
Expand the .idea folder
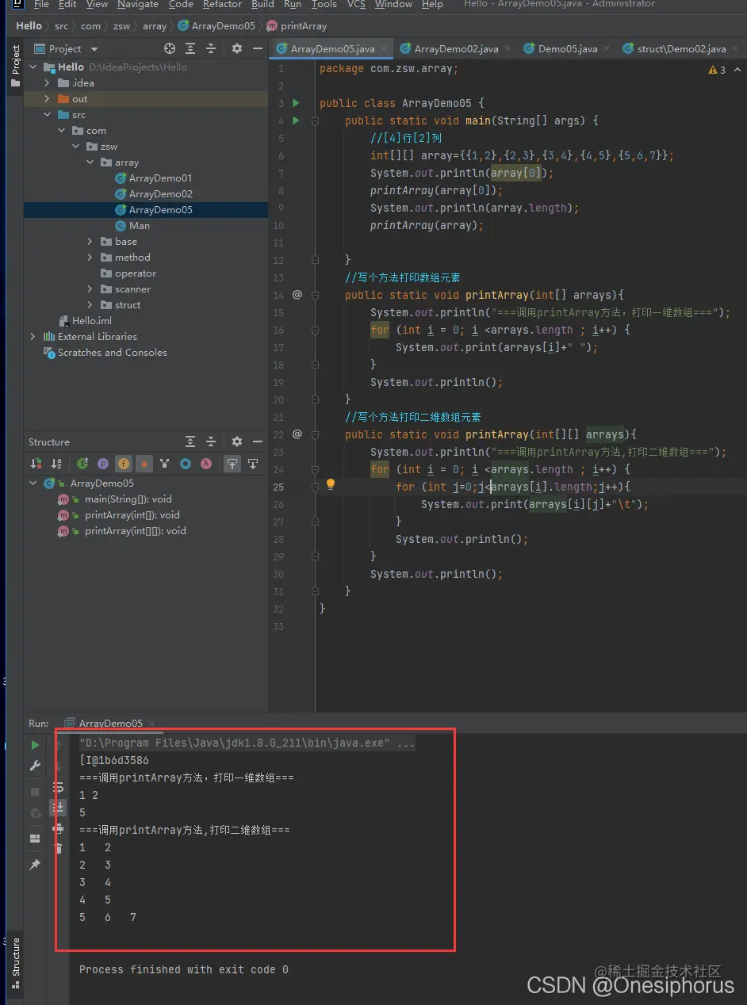48,83
